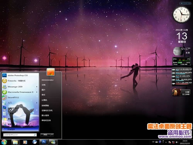This screenshot has height=145, width=193.
Task: Open All Programs at menu bottom
Action: [x=20, y=129]
